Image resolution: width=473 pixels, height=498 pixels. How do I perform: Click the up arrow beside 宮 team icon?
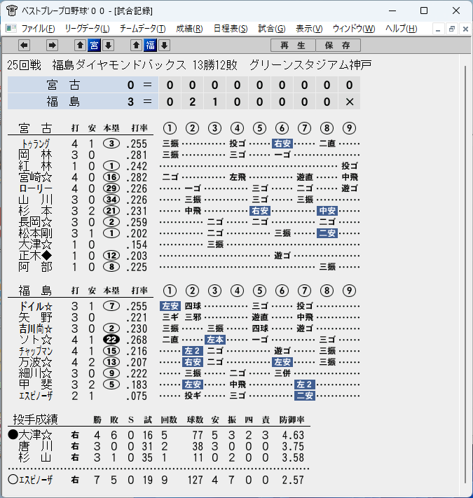click(x=80, y=46)
